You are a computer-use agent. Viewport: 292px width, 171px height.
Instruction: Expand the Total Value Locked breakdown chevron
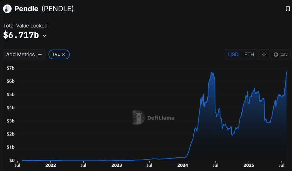[x=45, y=36]
